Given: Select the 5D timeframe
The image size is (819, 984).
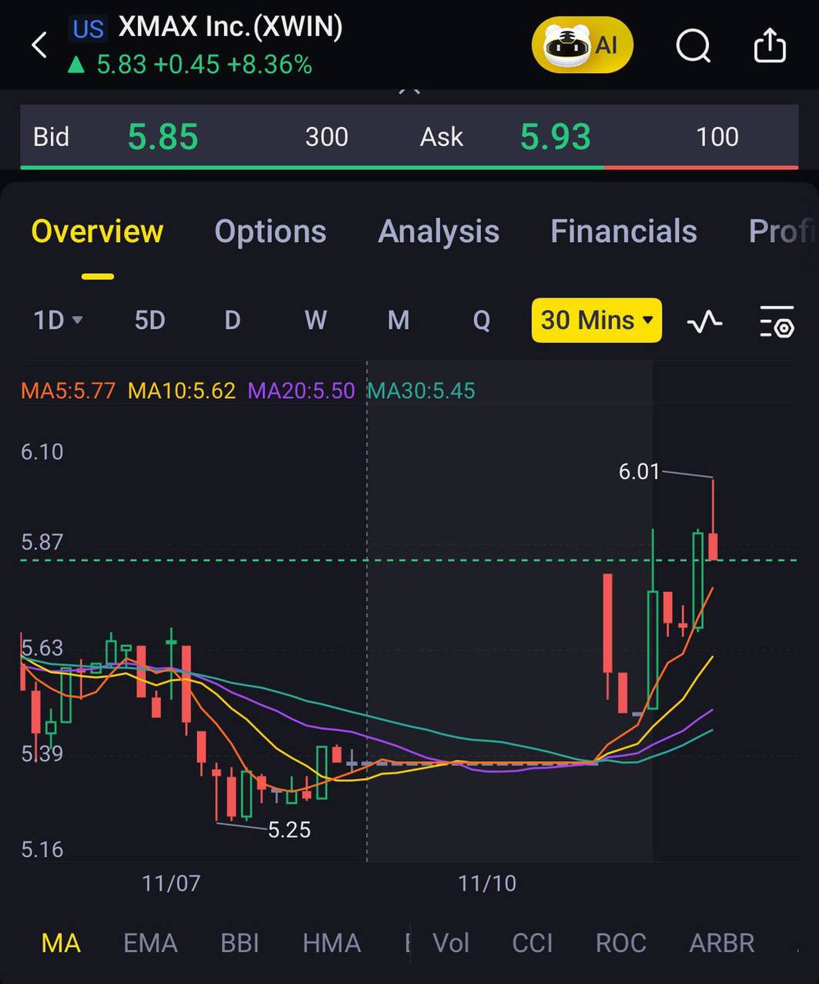Looking at the screenshot, I should [x=149, y=321].
